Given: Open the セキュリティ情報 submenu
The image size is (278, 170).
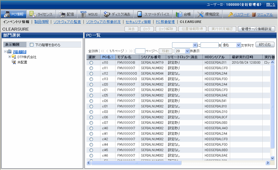Looking at the screenshot, I should click(x=138, y=22).
